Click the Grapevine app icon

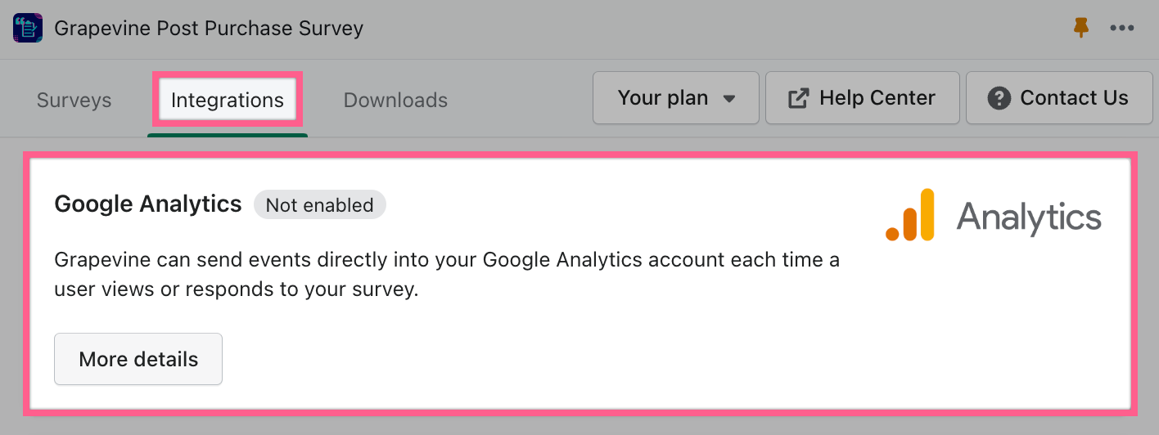tap(28, 29)
